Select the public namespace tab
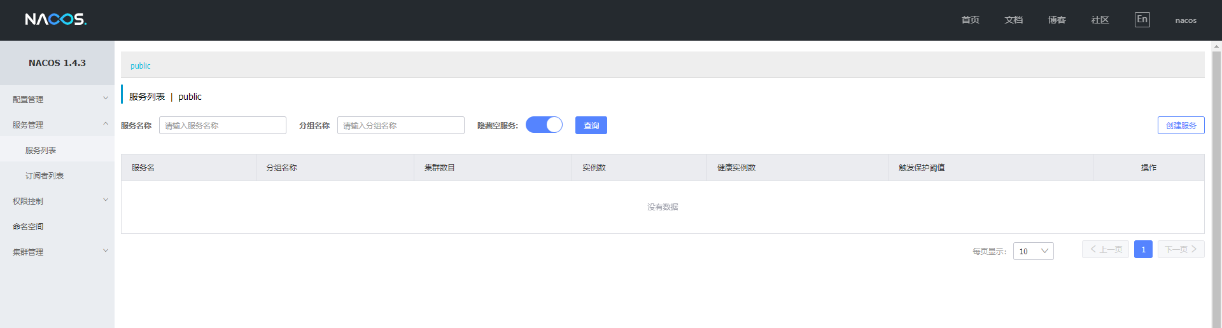The height and width of the screenshot is (328, 1222). coord(141,65)
